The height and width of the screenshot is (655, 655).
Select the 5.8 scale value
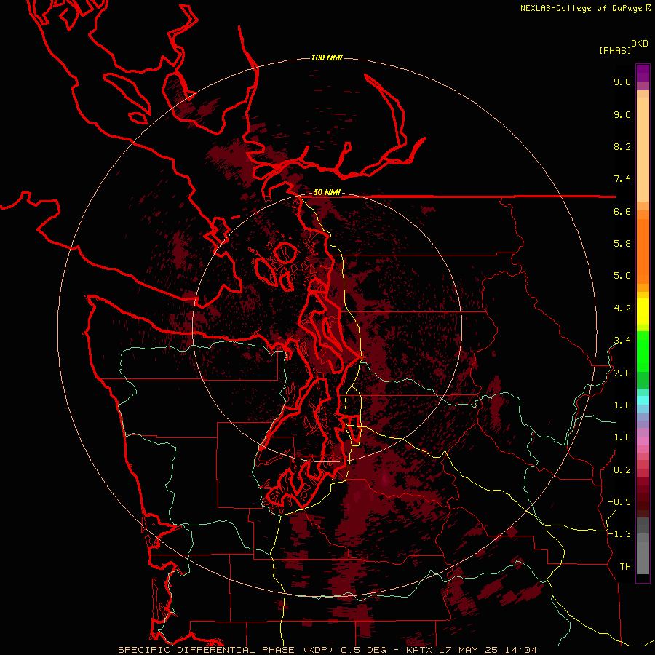coord(622,244)
